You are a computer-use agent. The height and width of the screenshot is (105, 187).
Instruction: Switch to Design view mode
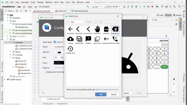pyautogui.click(x=177, y=15)
